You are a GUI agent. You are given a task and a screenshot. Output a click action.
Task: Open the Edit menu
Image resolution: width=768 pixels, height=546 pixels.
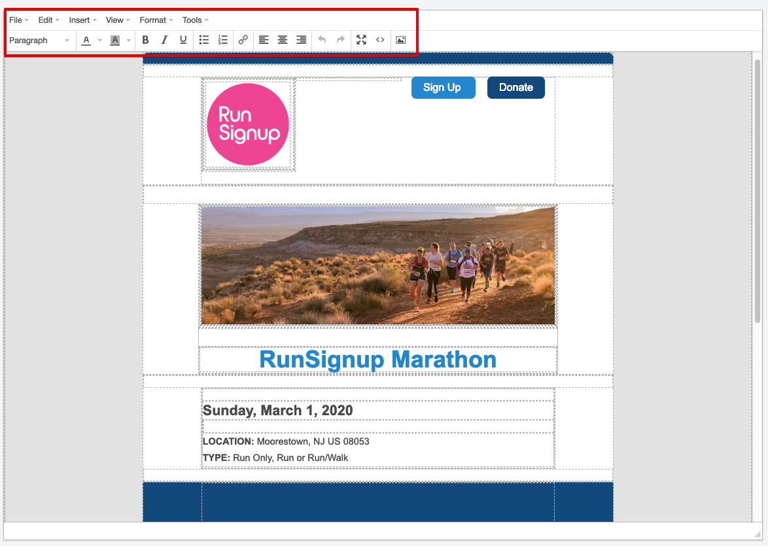coord(48,20)
